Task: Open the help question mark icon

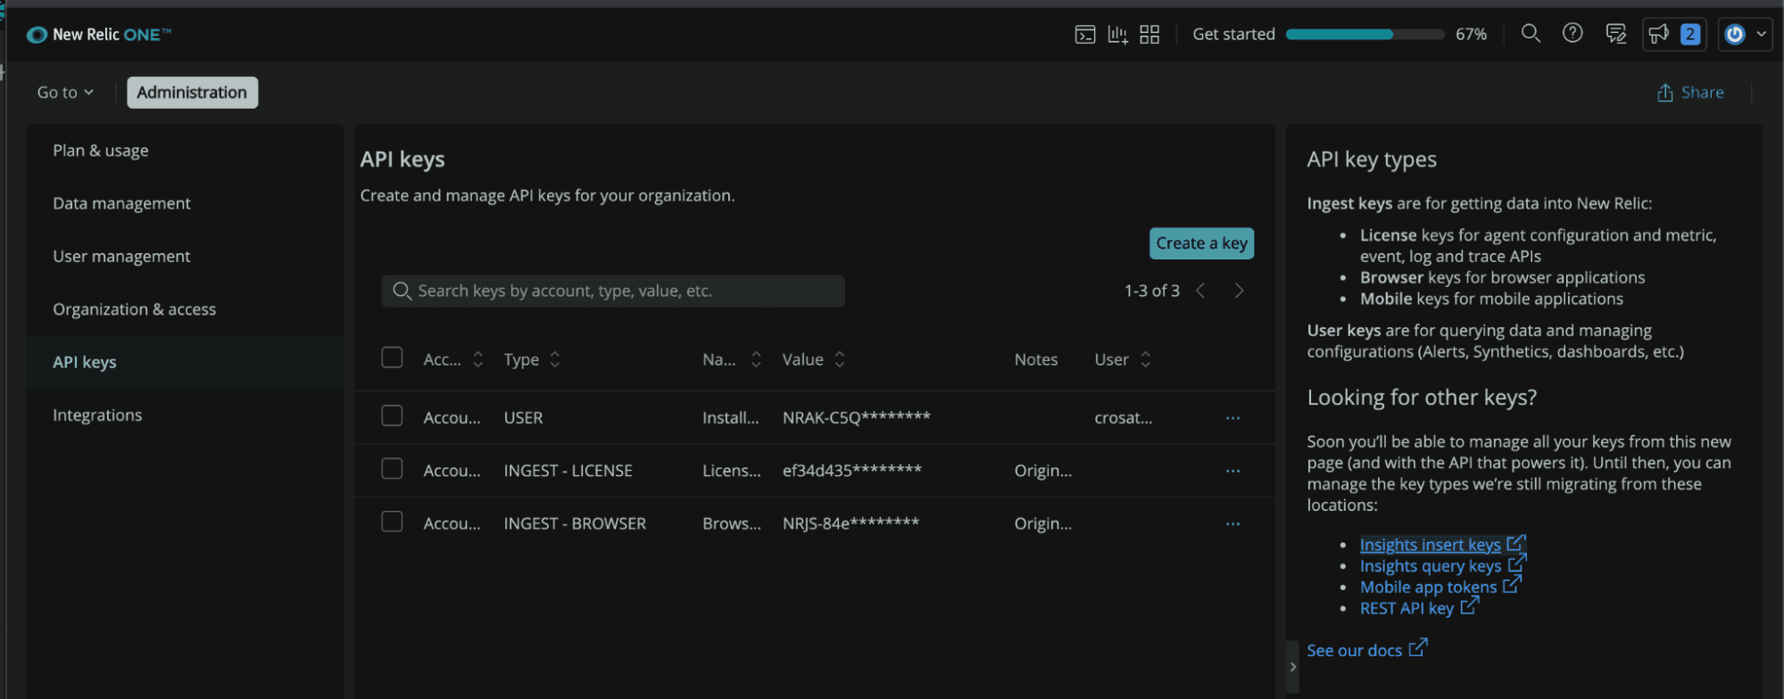Action: coord(1572,34)
